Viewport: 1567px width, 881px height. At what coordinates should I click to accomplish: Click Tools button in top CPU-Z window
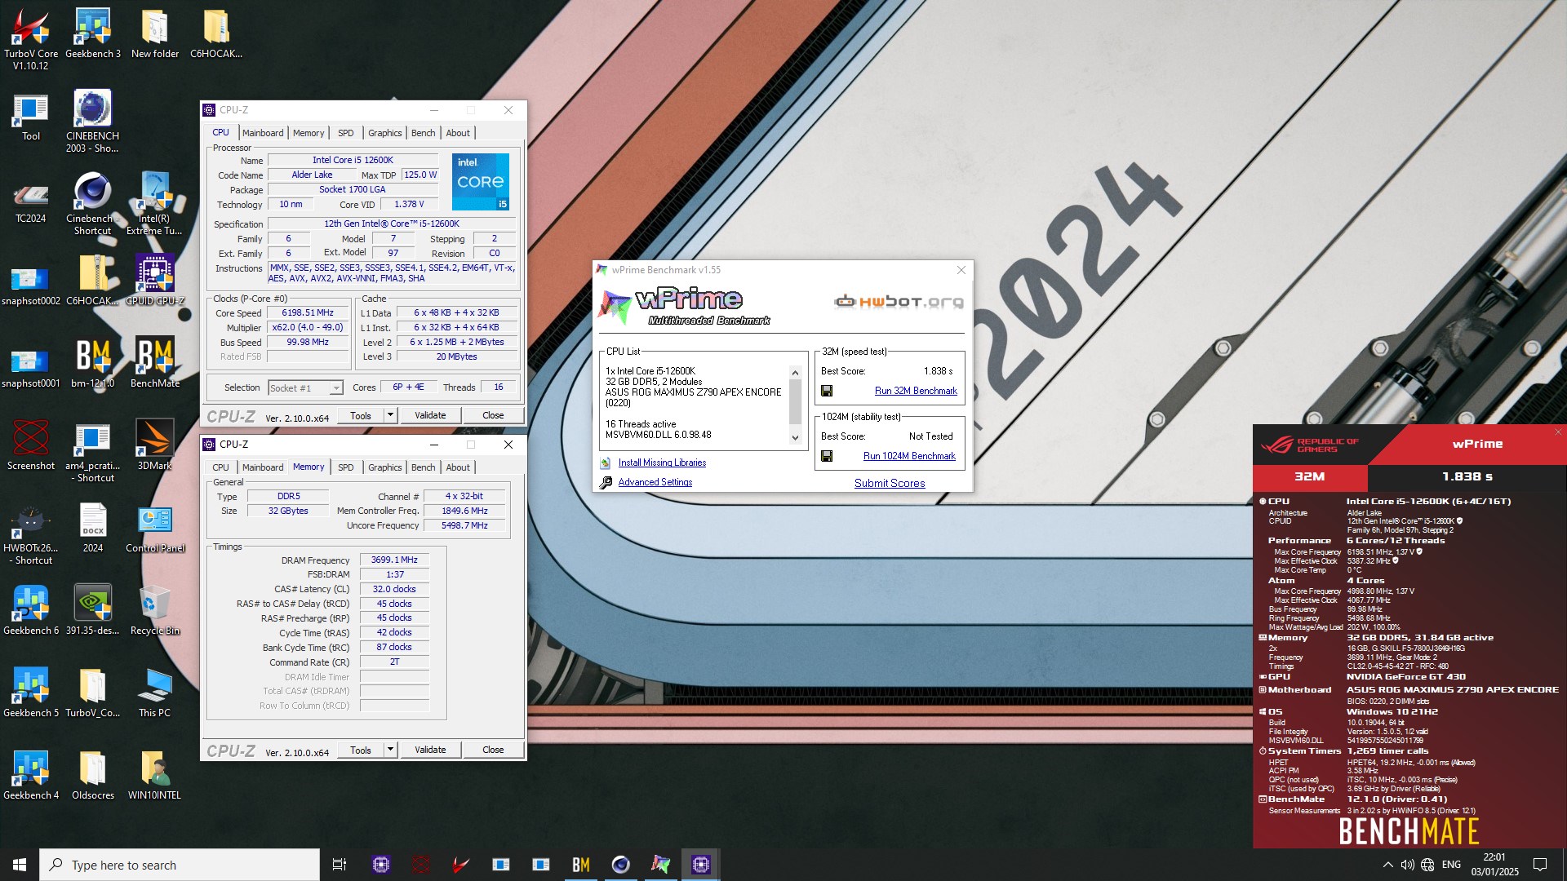pyautogui.click(x=361, y=415)
